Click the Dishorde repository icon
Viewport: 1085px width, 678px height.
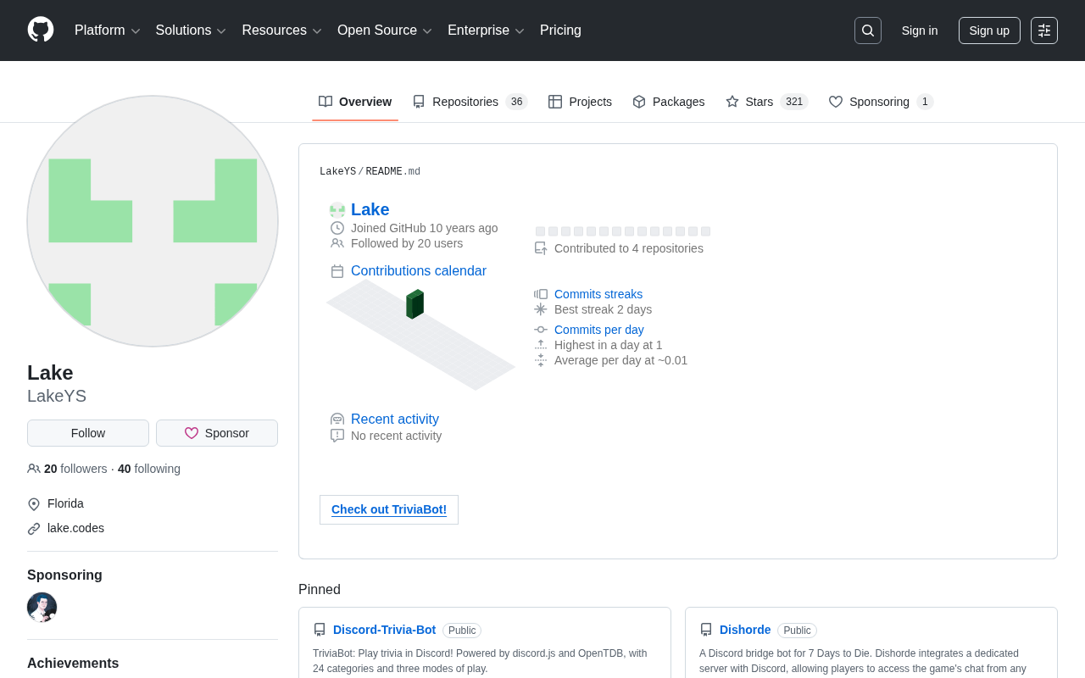[706, 630]
